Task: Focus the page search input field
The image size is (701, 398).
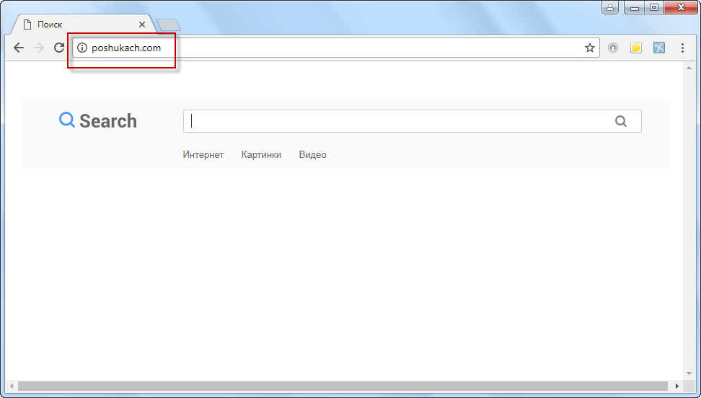Action: tap(397, 121)
